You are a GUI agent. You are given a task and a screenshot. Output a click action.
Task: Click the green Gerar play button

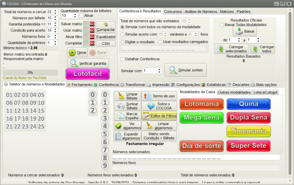tap(77, 52)
